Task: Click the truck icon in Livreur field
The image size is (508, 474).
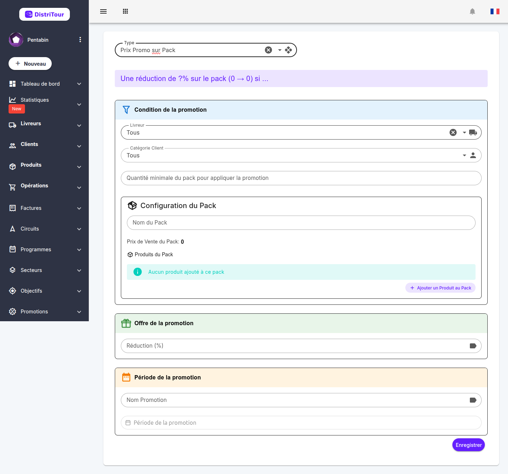Action: coord(473,132)
